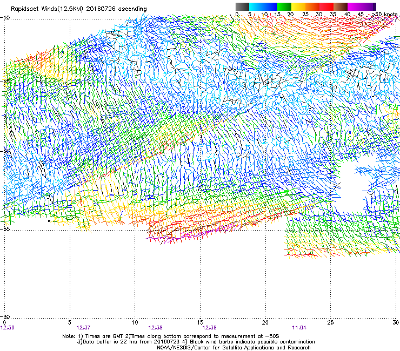400x351 pixels.
Task: Click the longitude '10' label on bottom axis
Action: pos(135,322)
